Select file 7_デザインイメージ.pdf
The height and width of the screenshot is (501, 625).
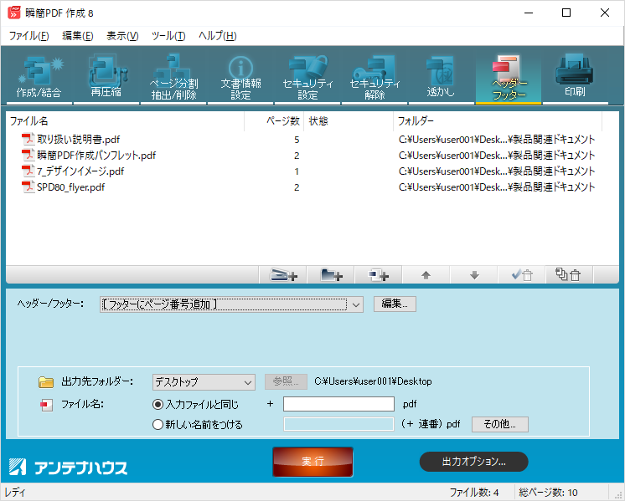pos(80,171)
